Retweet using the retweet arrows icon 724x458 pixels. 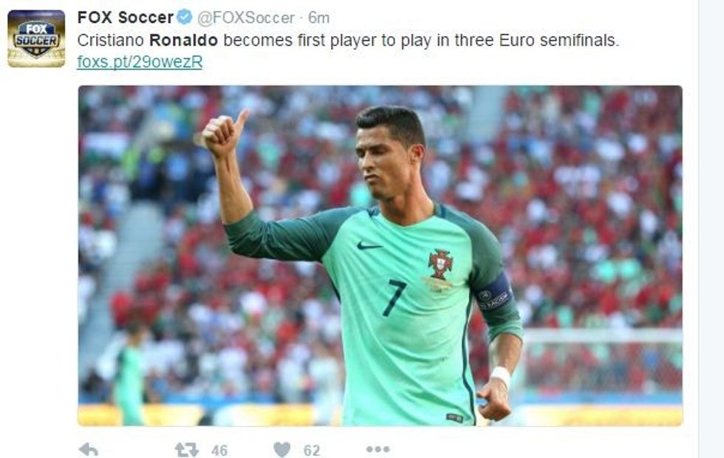click(x=186, y=450)
